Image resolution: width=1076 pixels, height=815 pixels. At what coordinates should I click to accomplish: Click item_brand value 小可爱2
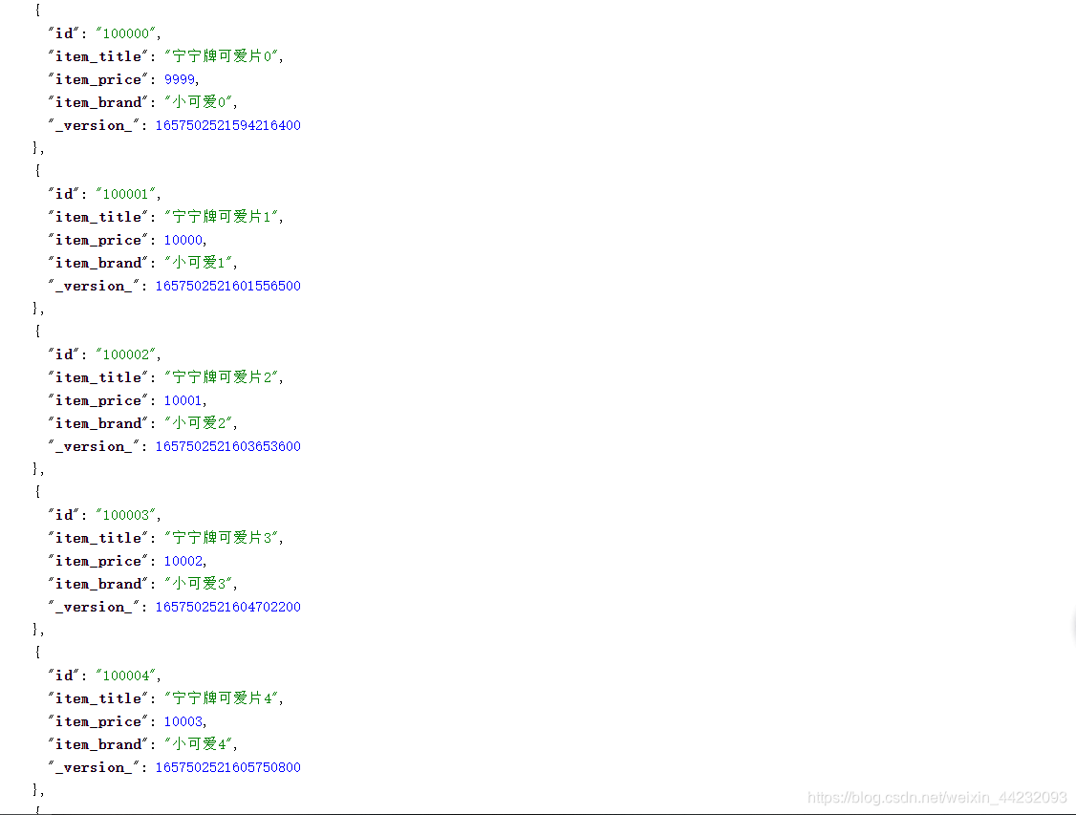199,423
